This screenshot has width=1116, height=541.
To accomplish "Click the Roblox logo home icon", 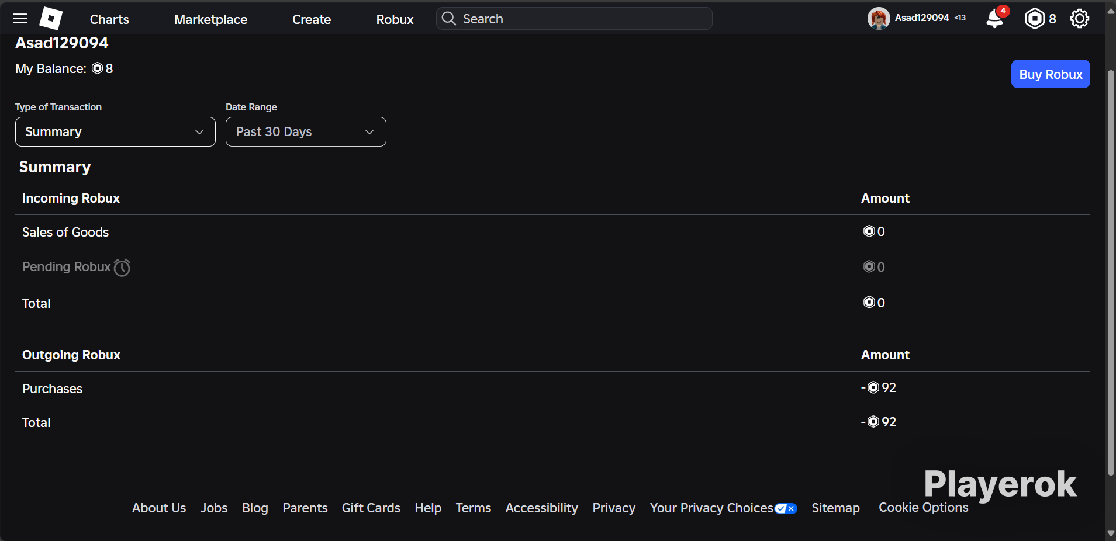I will (51, 19).
